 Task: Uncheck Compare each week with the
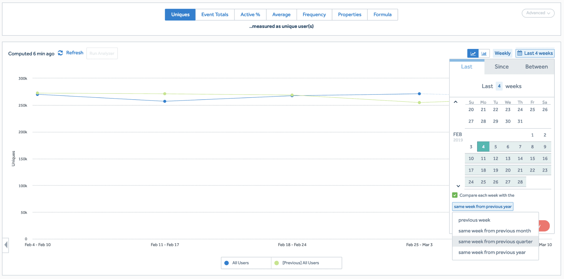455,195
